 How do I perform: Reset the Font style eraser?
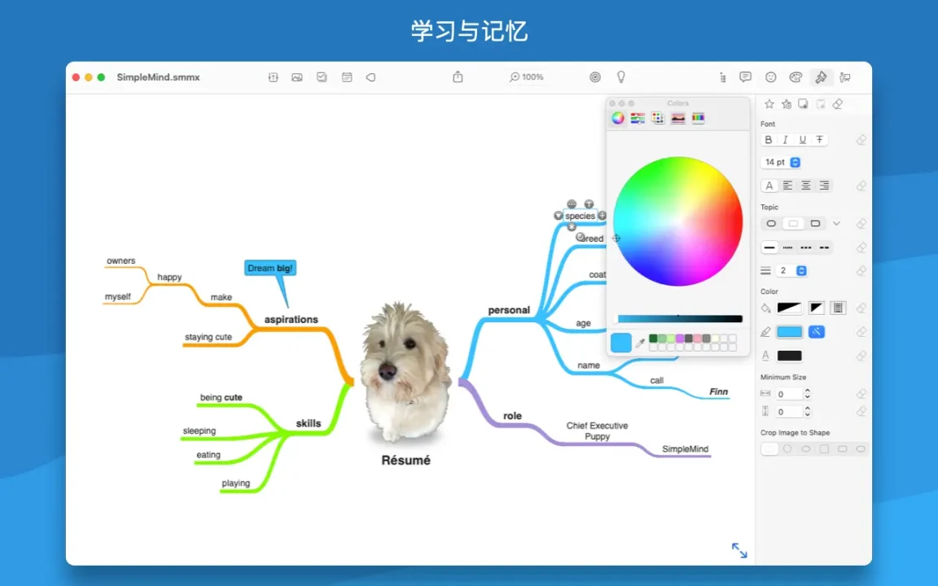click(x=861, y=140)
